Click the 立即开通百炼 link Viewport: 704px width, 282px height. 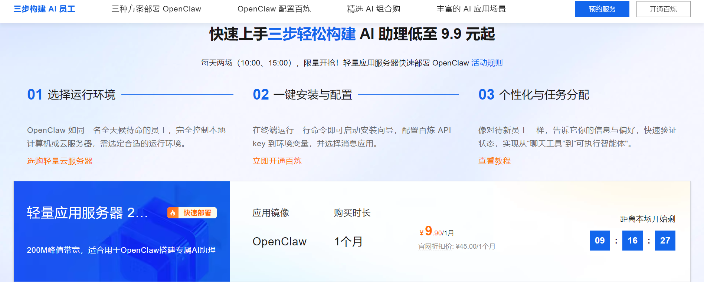point(277,161)
